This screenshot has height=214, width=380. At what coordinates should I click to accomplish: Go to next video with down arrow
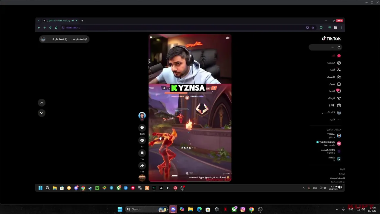(42, 113)
